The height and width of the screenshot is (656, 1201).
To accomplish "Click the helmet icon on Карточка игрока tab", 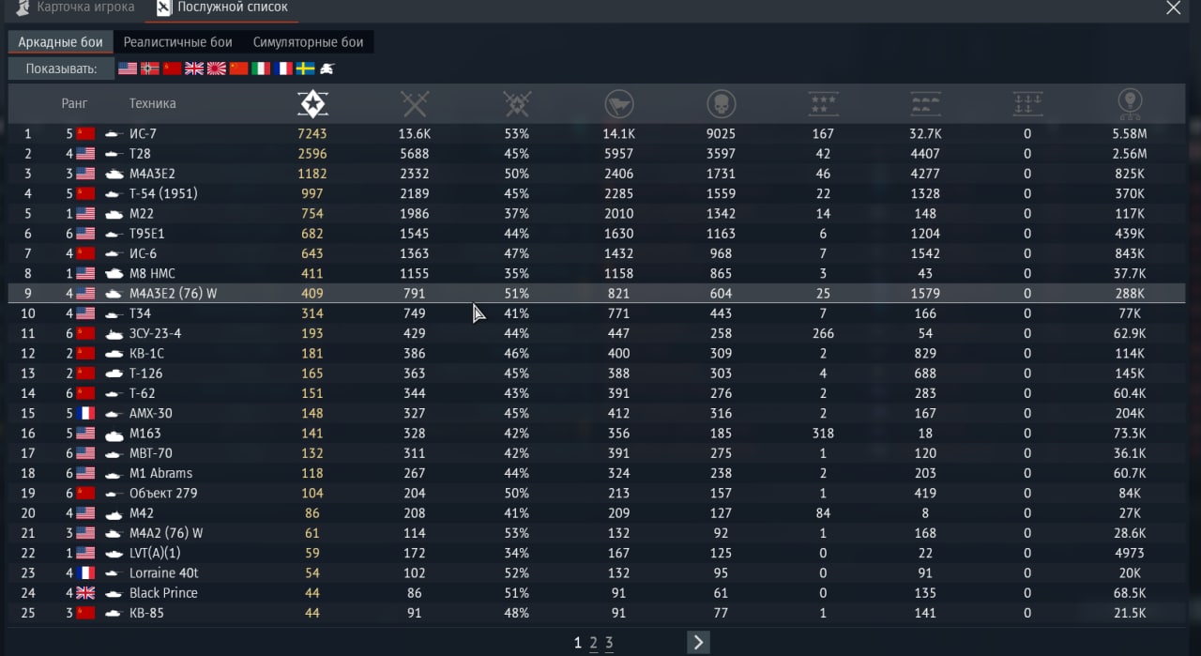I will click(x=23, y=8).
